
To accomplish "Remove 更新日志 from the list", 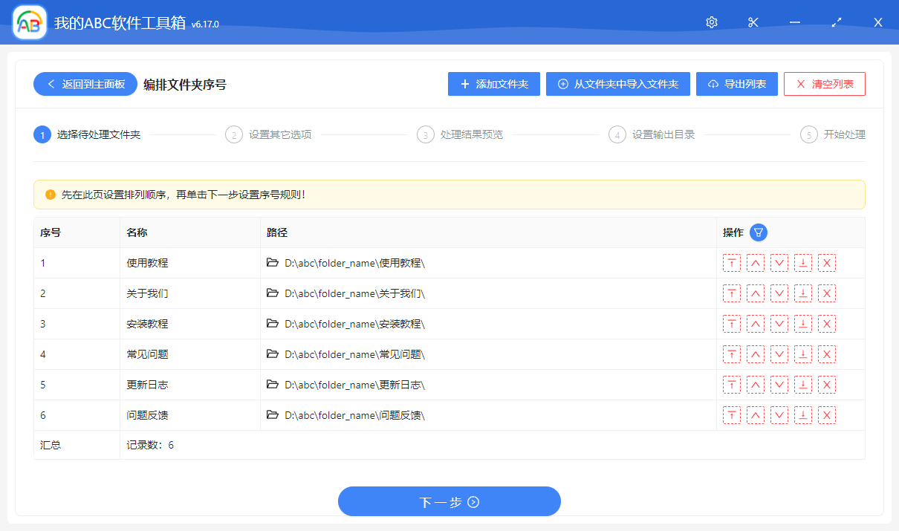I will pos(827,384).
